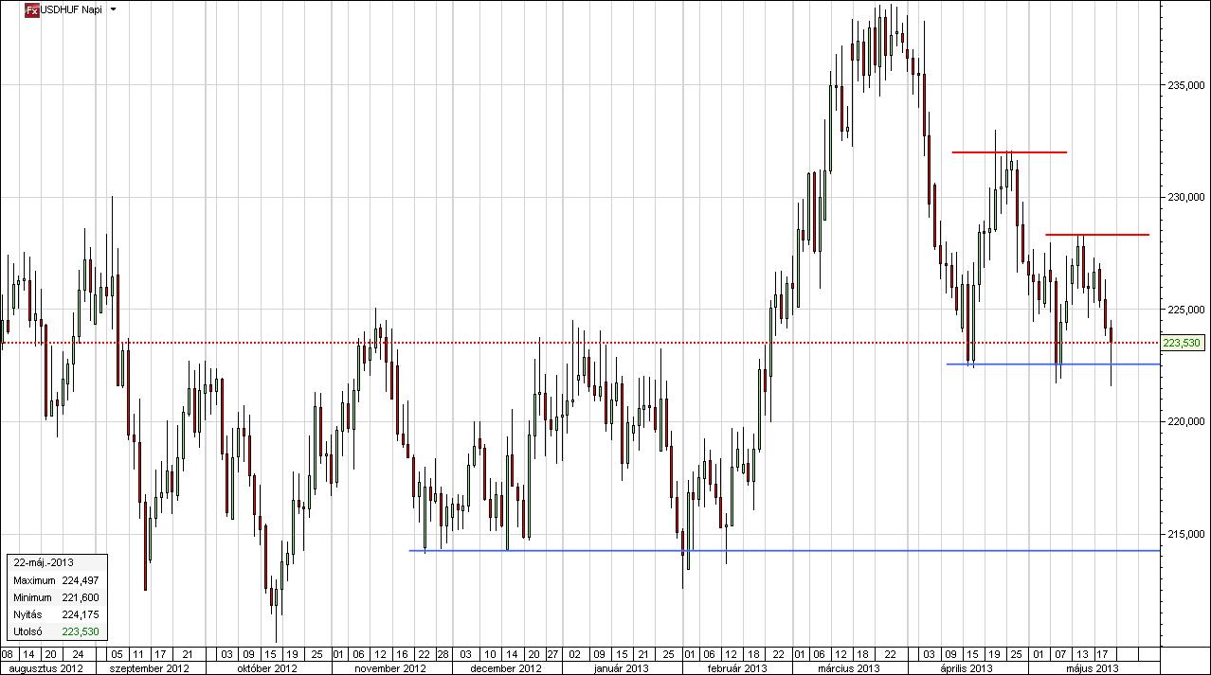Click the dotted red last-price line

click(x=580, y=342)
